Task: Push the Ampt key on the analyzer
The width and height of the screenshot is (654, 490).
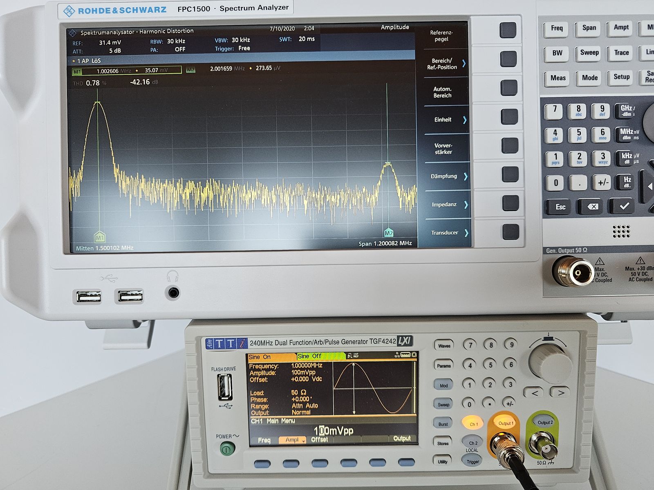Action: click(621, 28)
